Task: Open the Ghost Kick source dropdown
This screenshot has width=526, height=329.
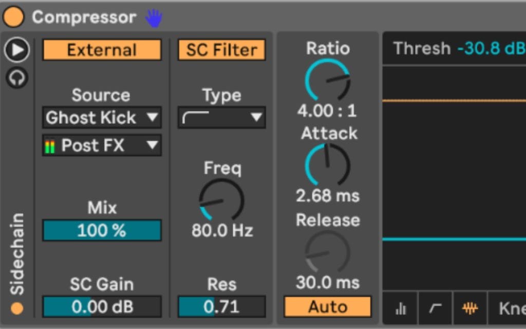Action: [102, 118]
